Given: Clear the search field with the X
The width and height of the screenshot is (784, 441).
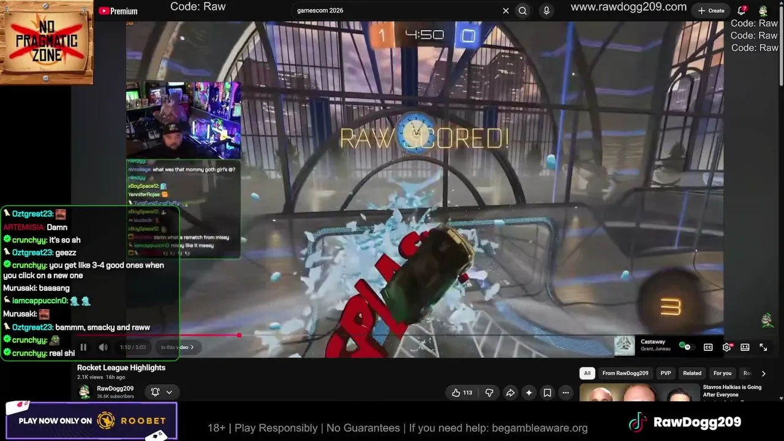Looking at the screenshot, I should tap(506, 10).
